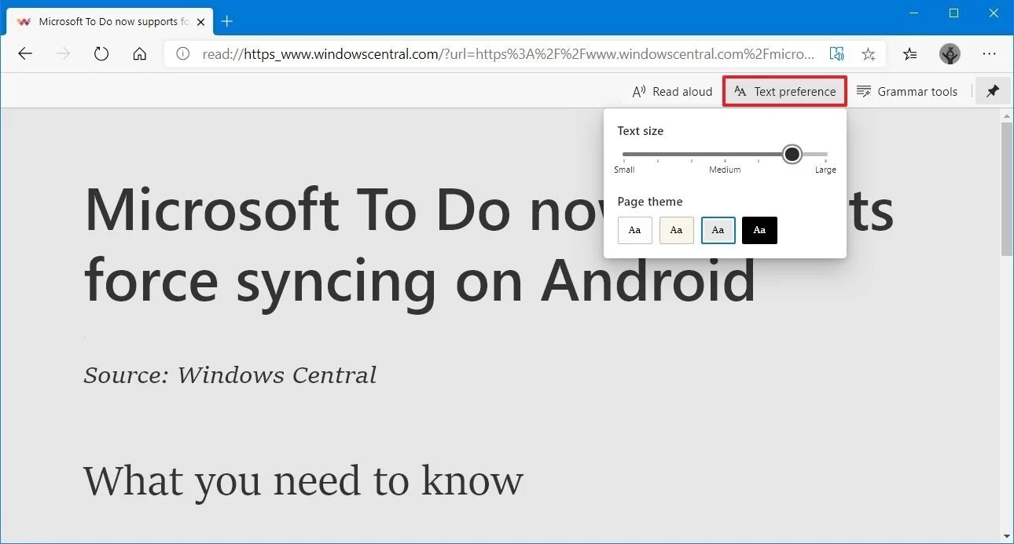Screen dimensions: 1014x544
Task: Maximize the Edge window
Action: (953, 13)
